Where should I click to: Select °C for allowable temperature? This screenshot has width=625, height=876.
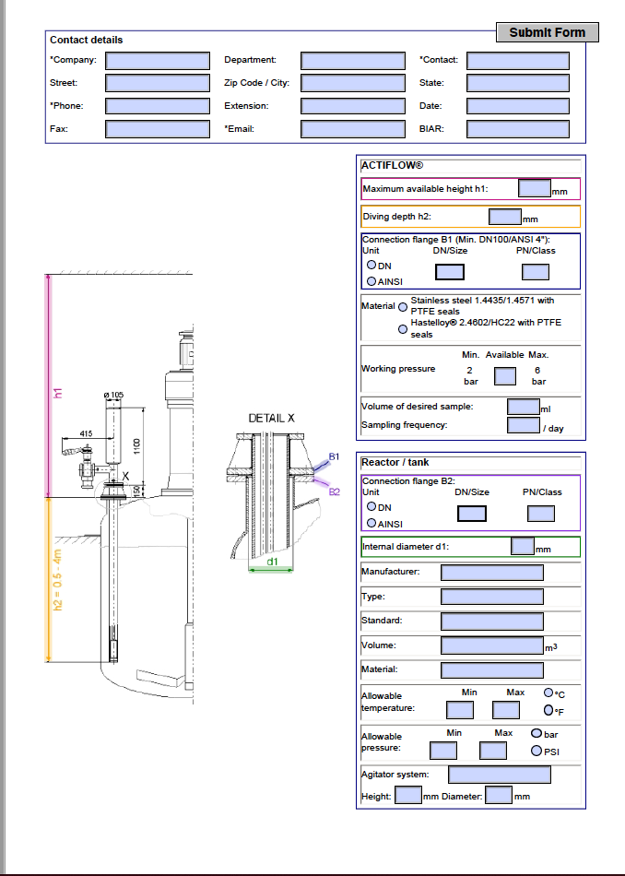(549, 693)
